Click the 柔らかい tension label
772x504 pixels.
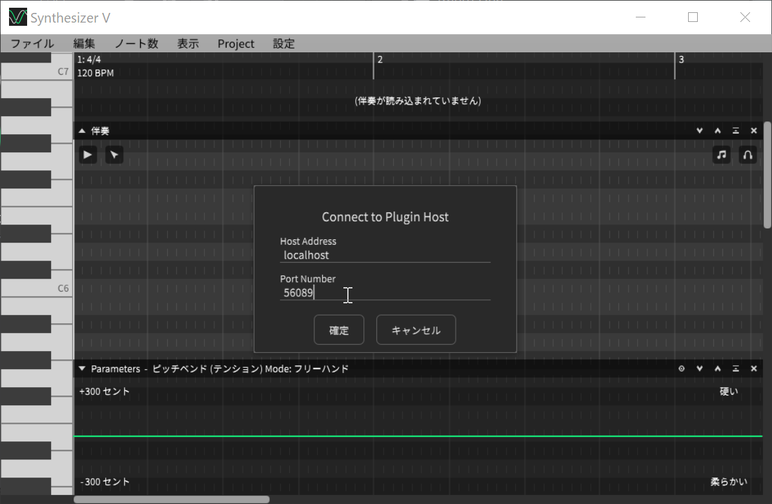(729, 482)
